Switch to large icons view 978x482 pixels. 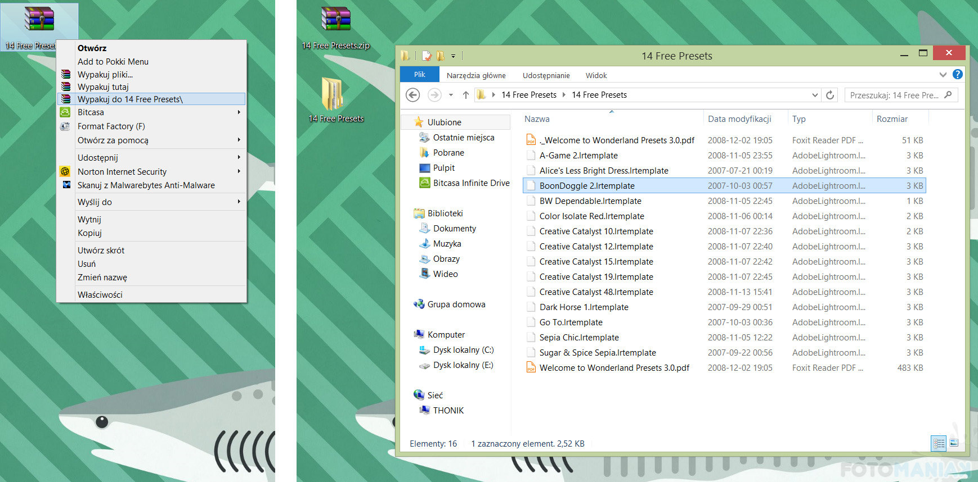[954, 443]
